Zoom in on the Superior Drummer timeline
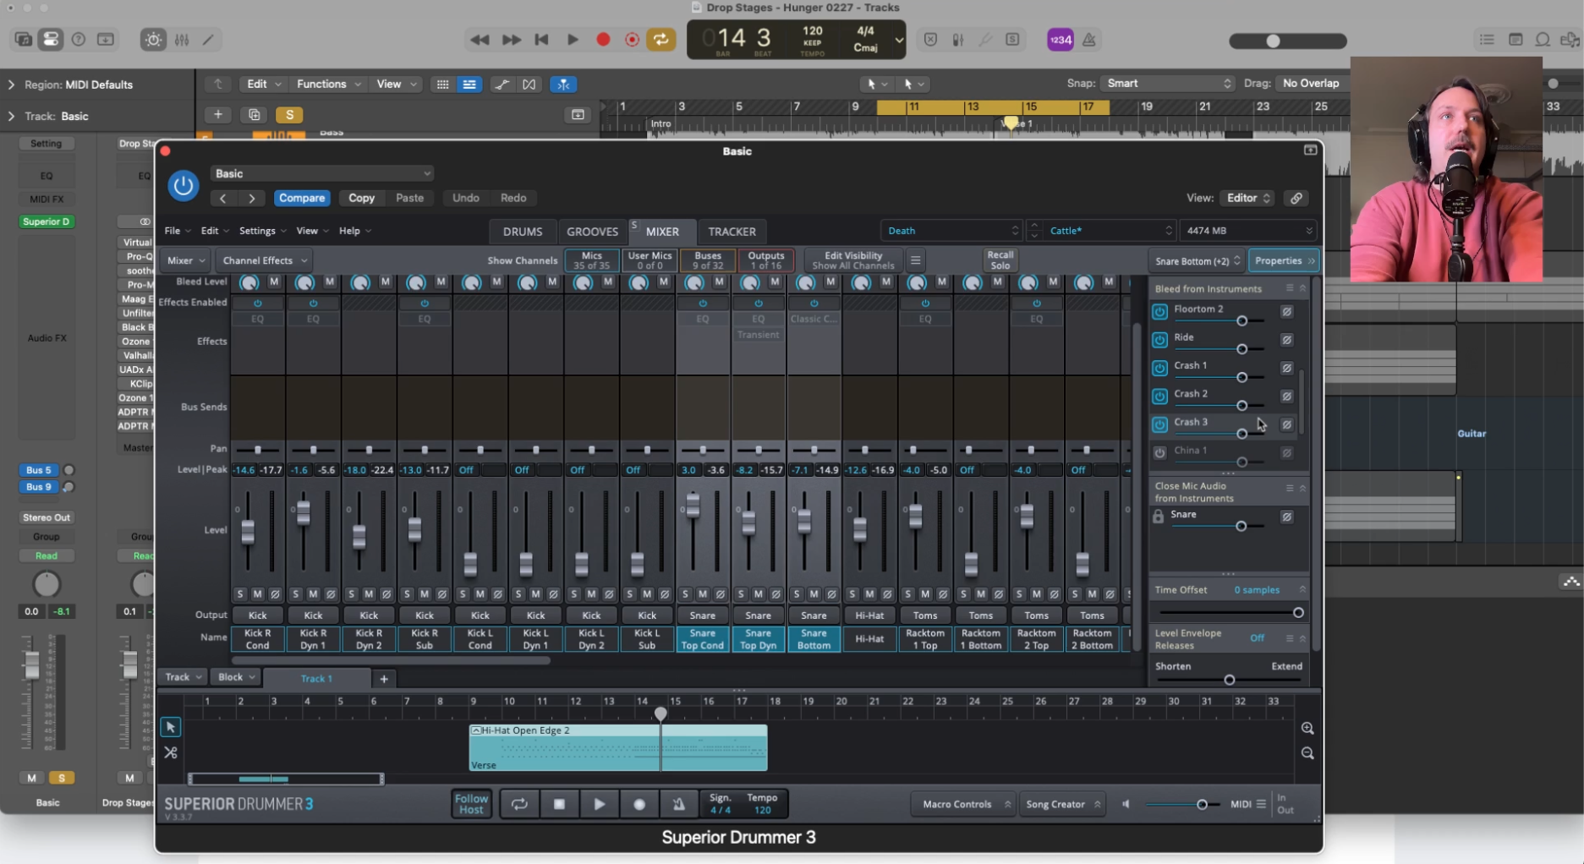The width and height of the screenshot is (1584, 864). (x=1307, y=728)
